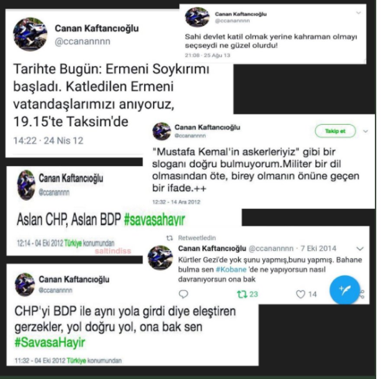
Task: Open the chevron menu on the 25 Ağu 13 tweet
Action: 358,13
